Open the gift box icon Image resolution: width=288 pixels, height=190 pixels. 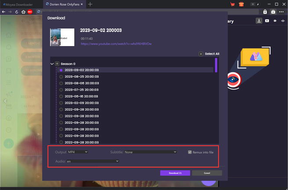click(241, 4)
